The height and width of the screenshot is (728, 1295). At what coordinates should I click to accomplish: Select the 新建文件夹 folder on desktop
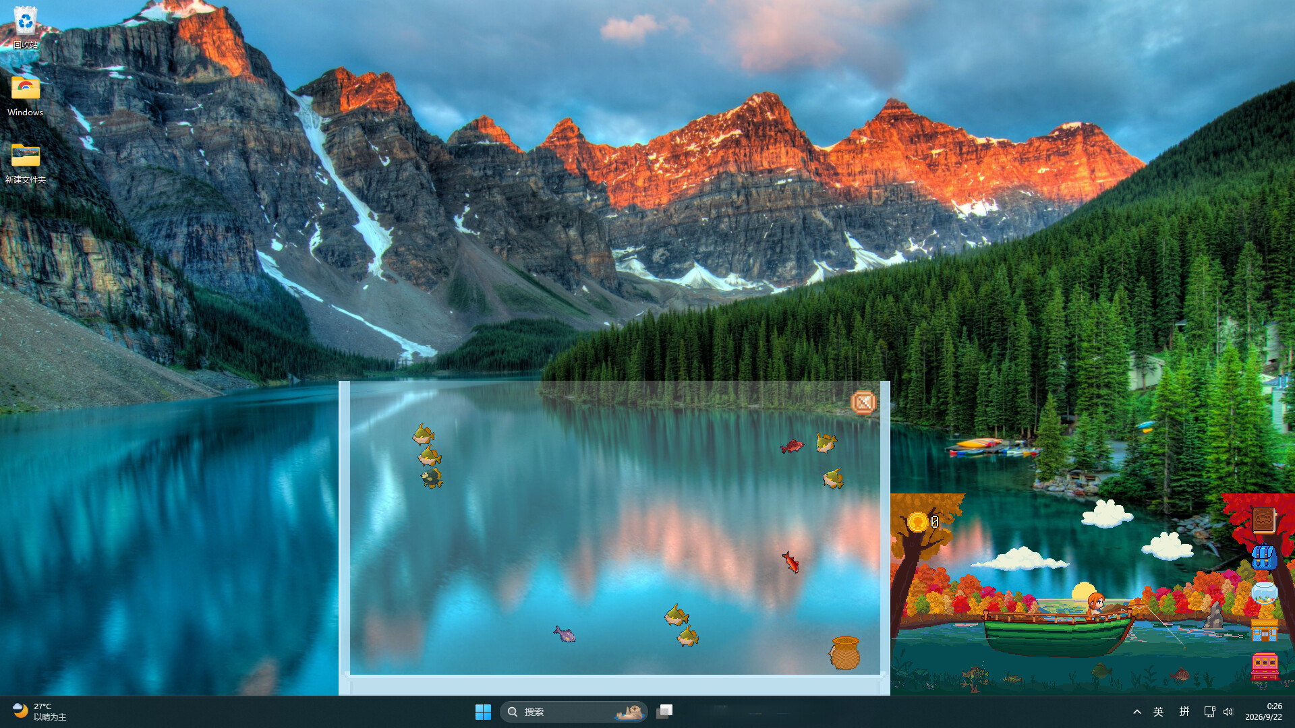pos(26,162)
